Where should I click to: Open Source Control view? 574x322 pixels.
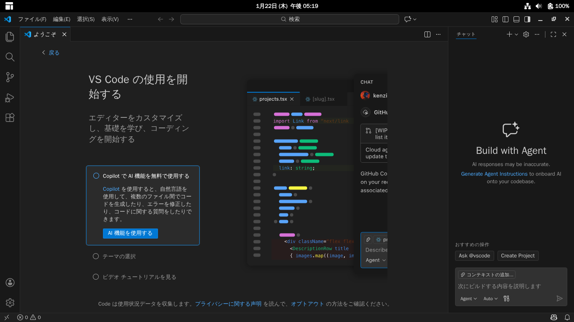10,77
